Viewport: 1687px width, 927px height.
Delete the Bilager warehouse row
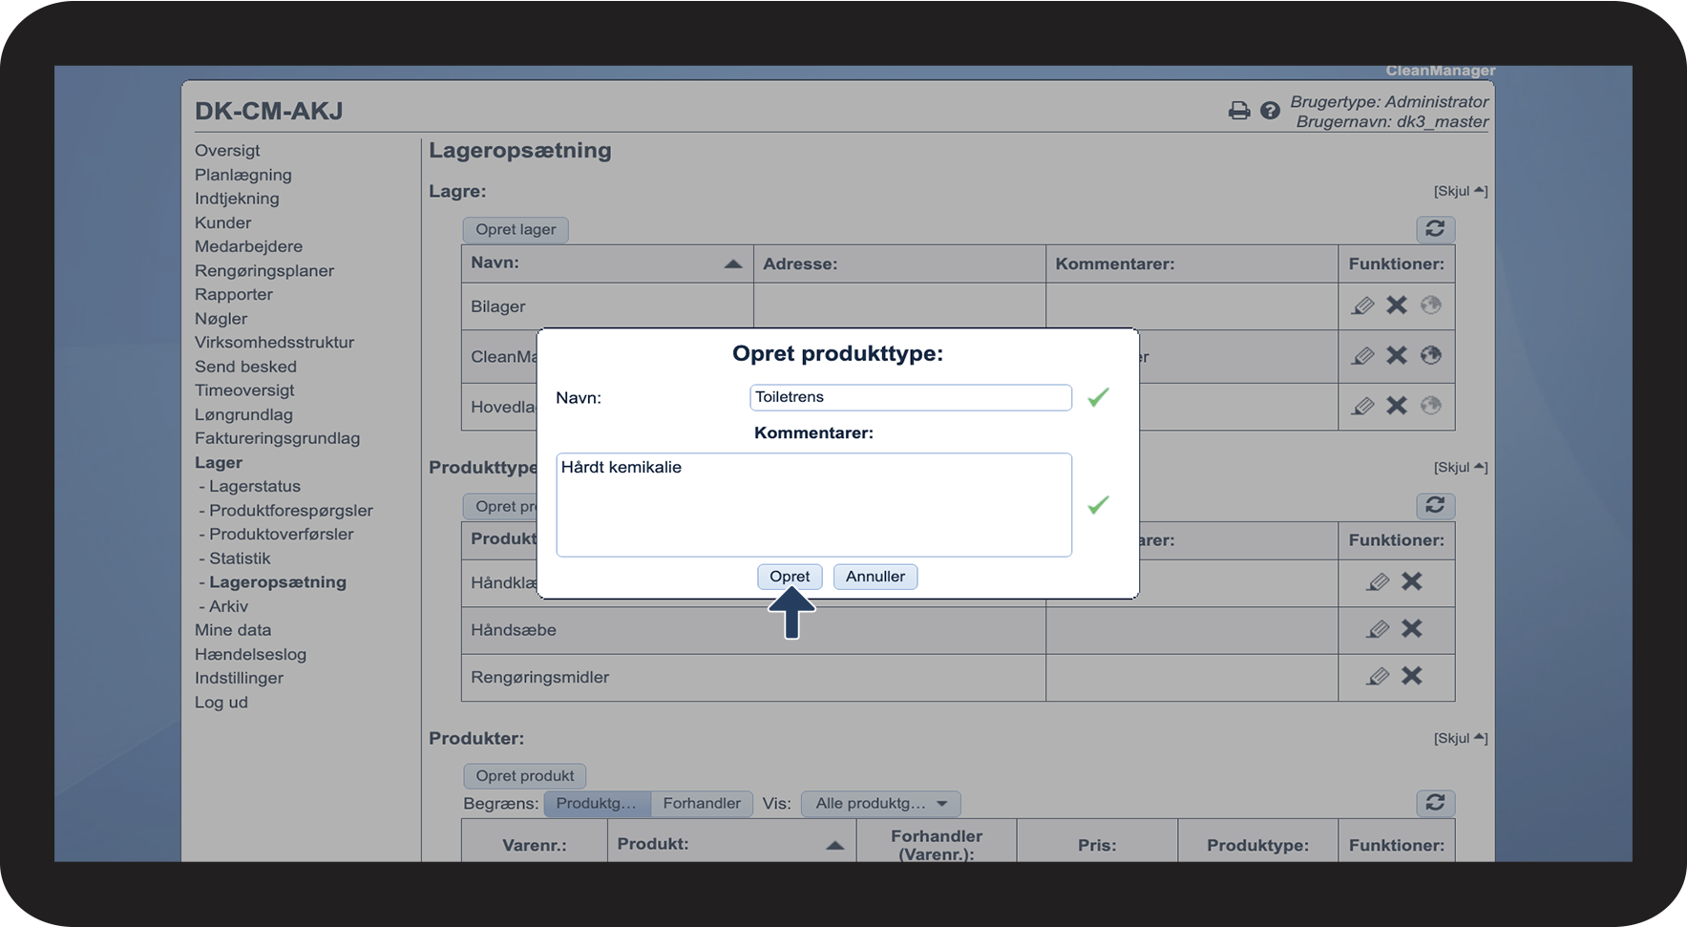pos(1397,305)
